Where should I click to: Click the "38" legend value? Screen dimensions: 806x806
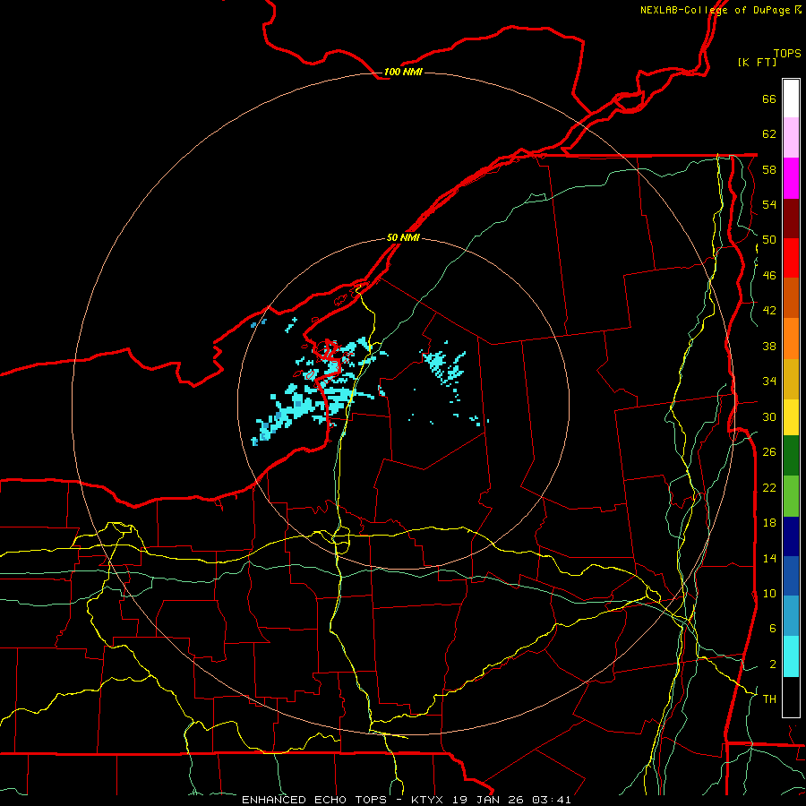769,346
